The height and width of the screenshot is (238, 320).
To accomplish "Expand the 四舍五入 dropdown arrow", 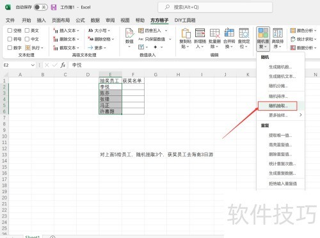I will pyautogui.click(x=166, y=31).
